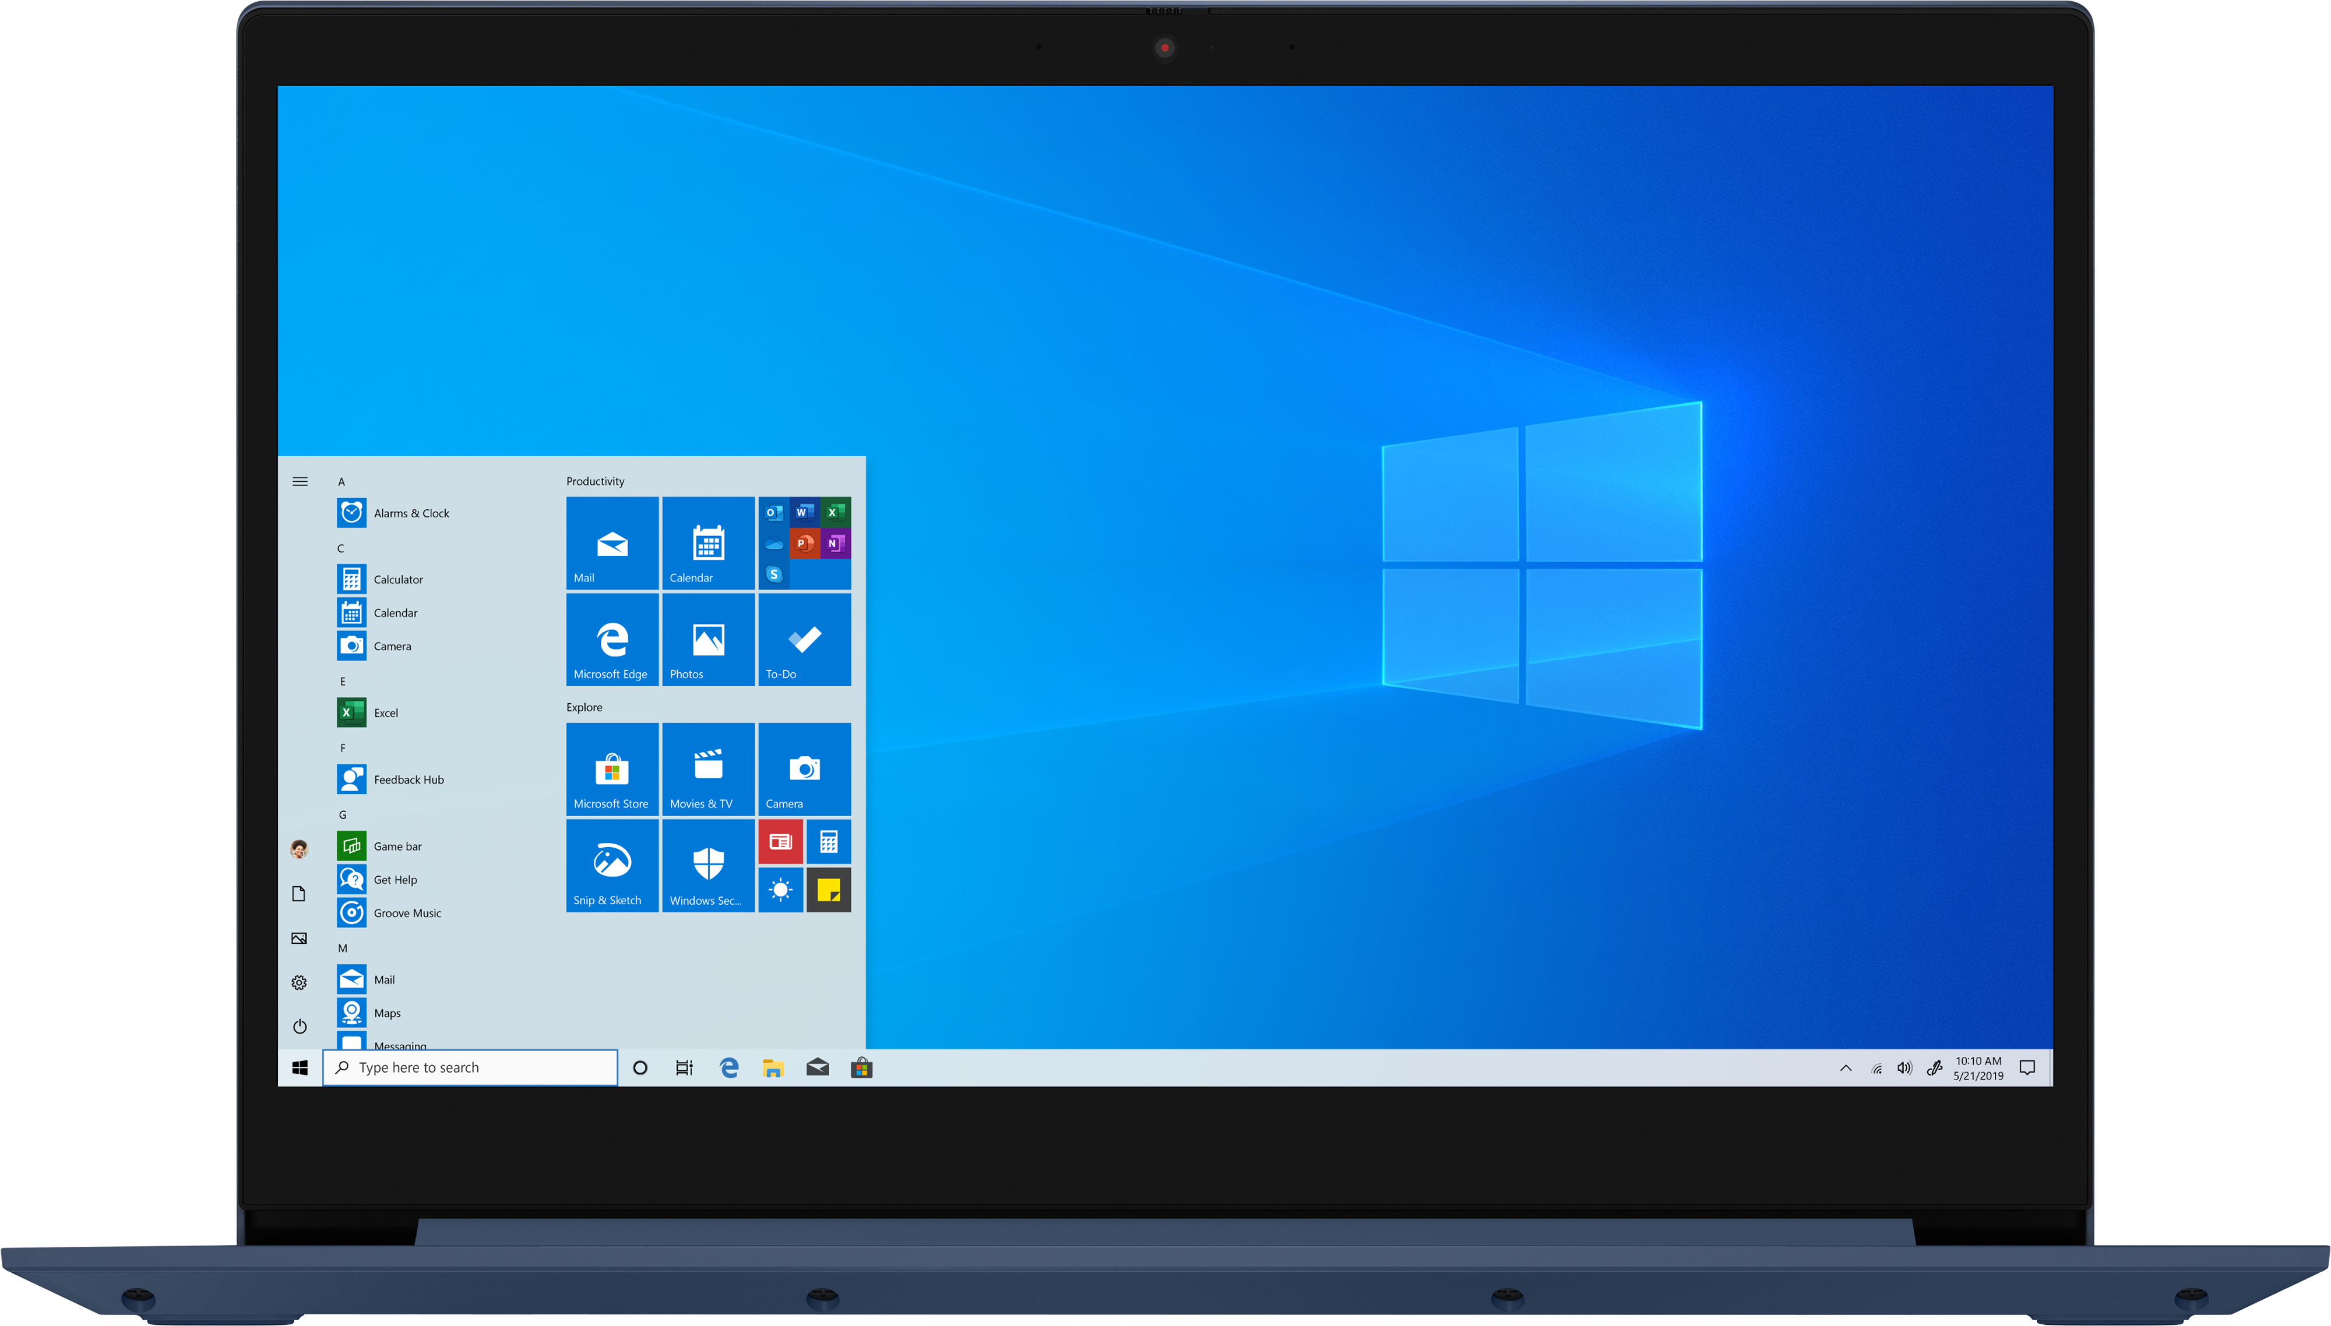Launch Excel from the app list
Viewport: 2331px width, 1326px height.
[x=368, y=712]
